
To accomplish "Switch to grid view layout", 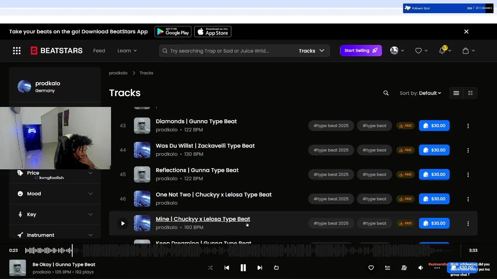I will pos(470,93).
